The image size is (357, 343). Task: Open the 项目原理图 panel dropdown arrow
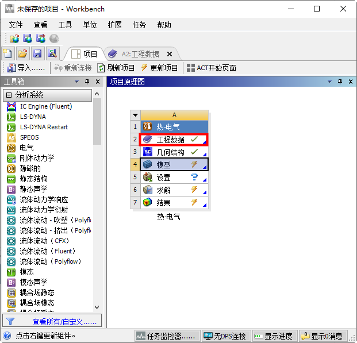[x=329, y=82]
